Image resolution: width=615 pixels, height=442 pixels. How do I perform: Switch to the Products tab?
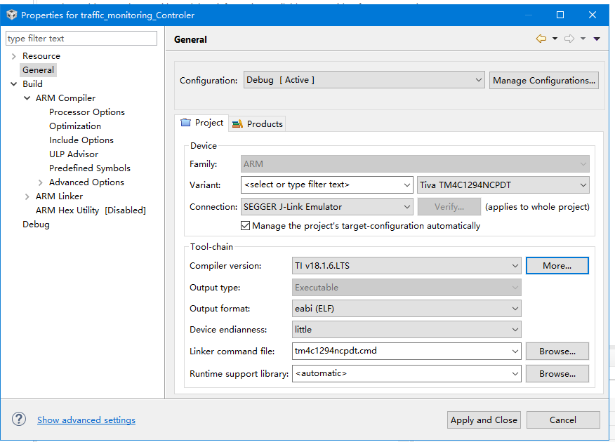258,123
